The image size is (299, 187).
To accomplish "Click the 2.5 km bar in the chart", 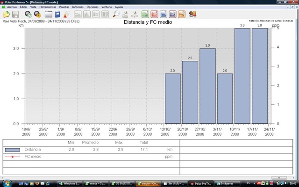I will pyautogui.click(x=190, y=92).
